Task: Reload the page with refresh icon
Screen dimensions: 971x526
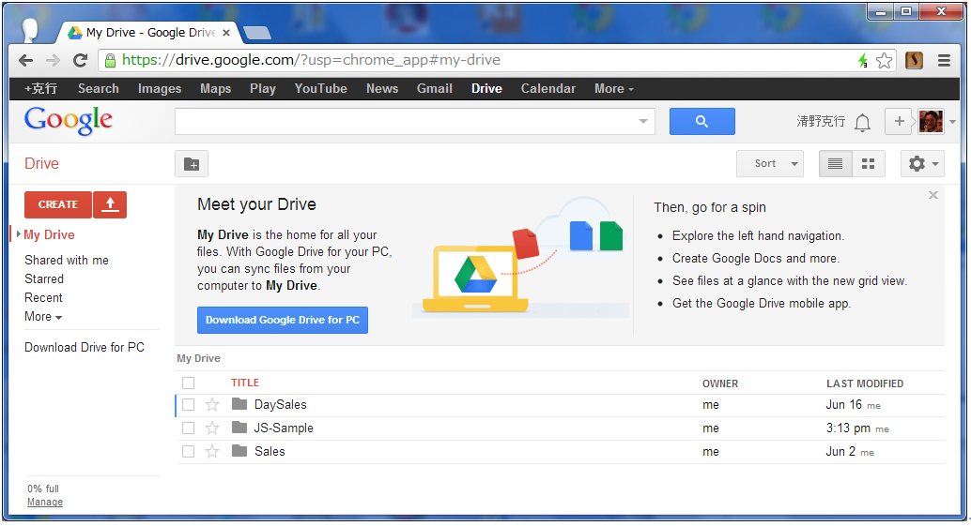Action: click(x=81, y=61)
